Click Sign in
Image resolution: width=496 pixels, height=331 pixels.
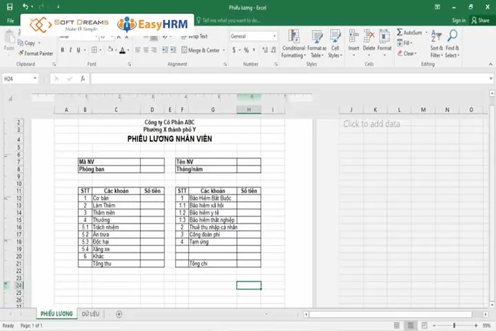pos(459,20)
